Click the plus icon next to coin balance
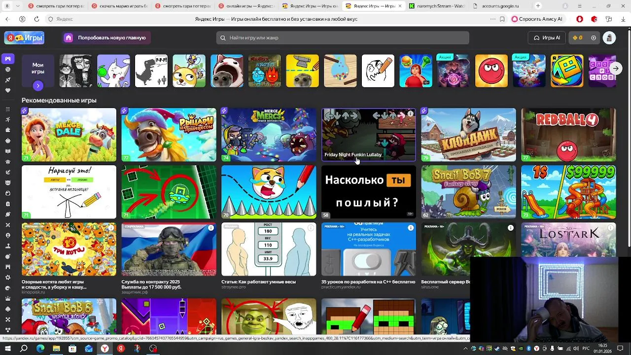This screenshot has height=355, width=631. point(594,37)
